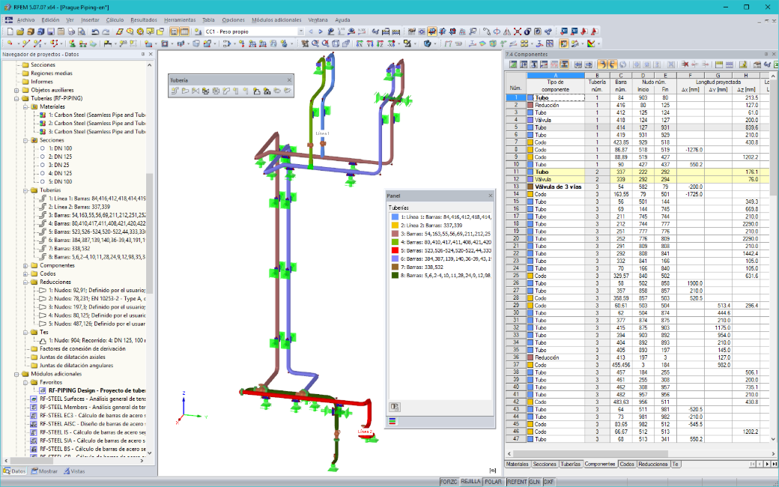Switch to the Mostrar navigator tab
This screenshot has width=779, height=487.
(x=44, y=471)
